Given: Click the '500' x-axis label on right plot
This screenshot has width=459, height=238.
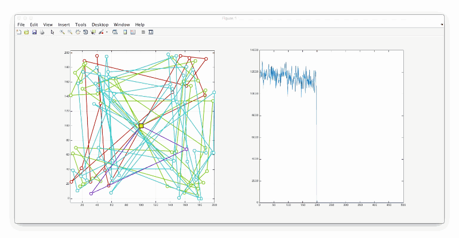Looking at the screenshot, I should 403,205.
